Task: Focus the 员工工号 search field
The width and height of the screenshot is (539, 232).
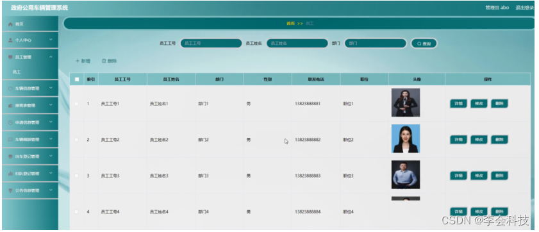Action: (x=211, y=44)
